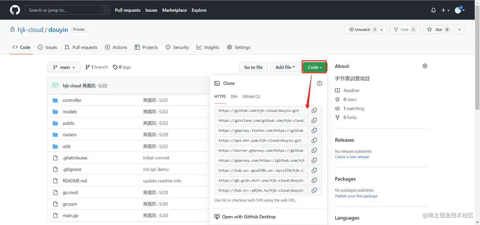Open Issues in the top navigation

coord(151,10)
